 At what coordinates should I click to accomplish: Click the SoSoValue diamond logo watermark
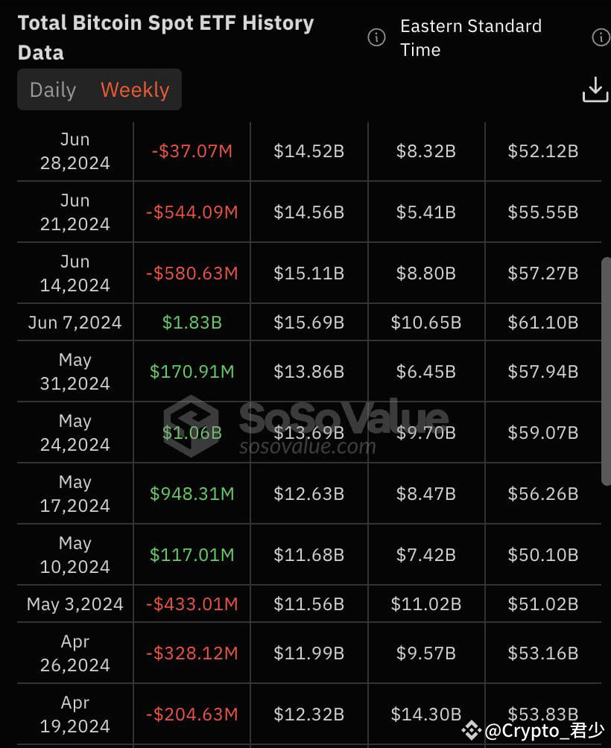pos(186,420)
